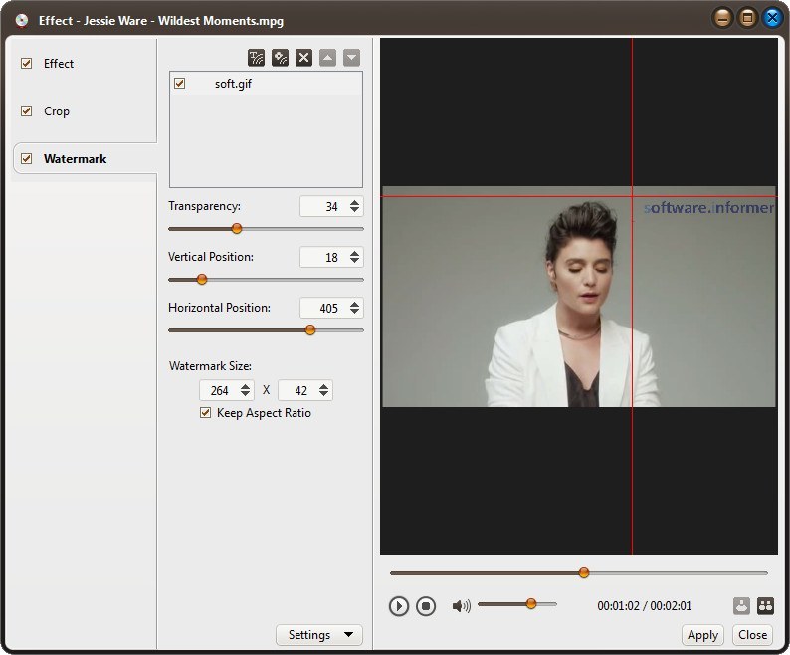Select the Watermark tab
The image size is (790, 655).
tap(75, 159)
